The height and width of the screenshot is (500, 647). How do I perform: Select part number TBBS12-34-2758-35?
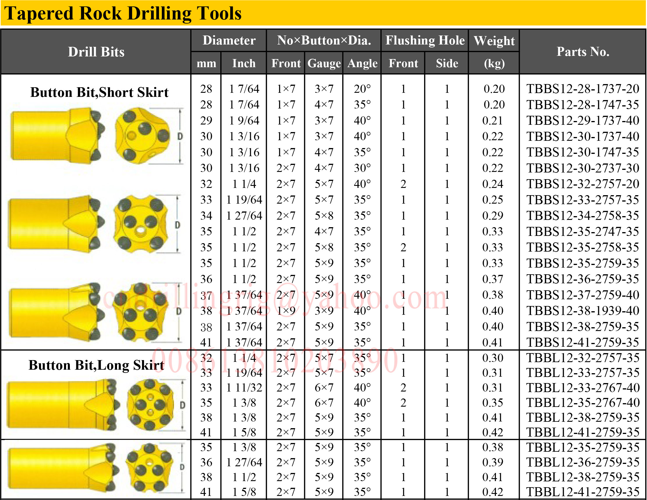[x=582, y=216]
